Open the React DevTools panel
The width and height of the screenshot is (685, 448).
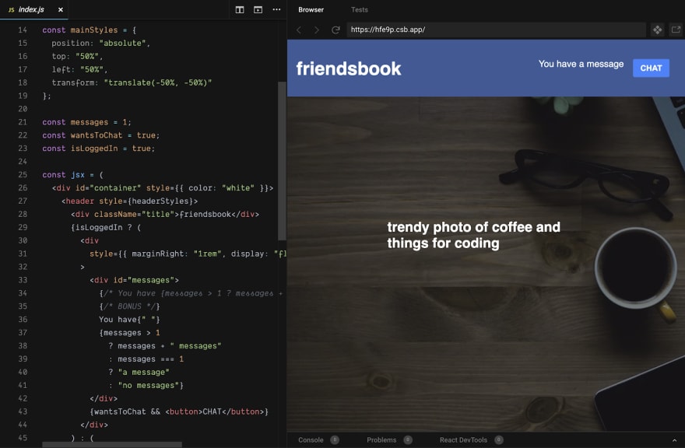coord(463,439)
